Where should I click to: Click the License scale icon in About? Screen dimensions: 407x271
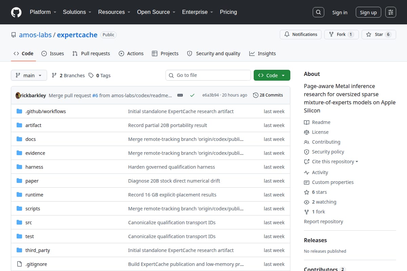point(307,132)
